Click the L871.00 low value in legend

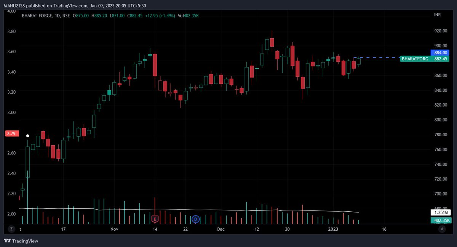click(117, 16)
